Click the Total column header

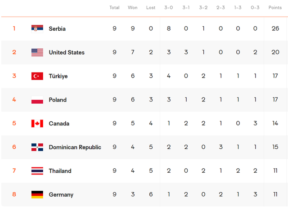(x=114, y=8)
